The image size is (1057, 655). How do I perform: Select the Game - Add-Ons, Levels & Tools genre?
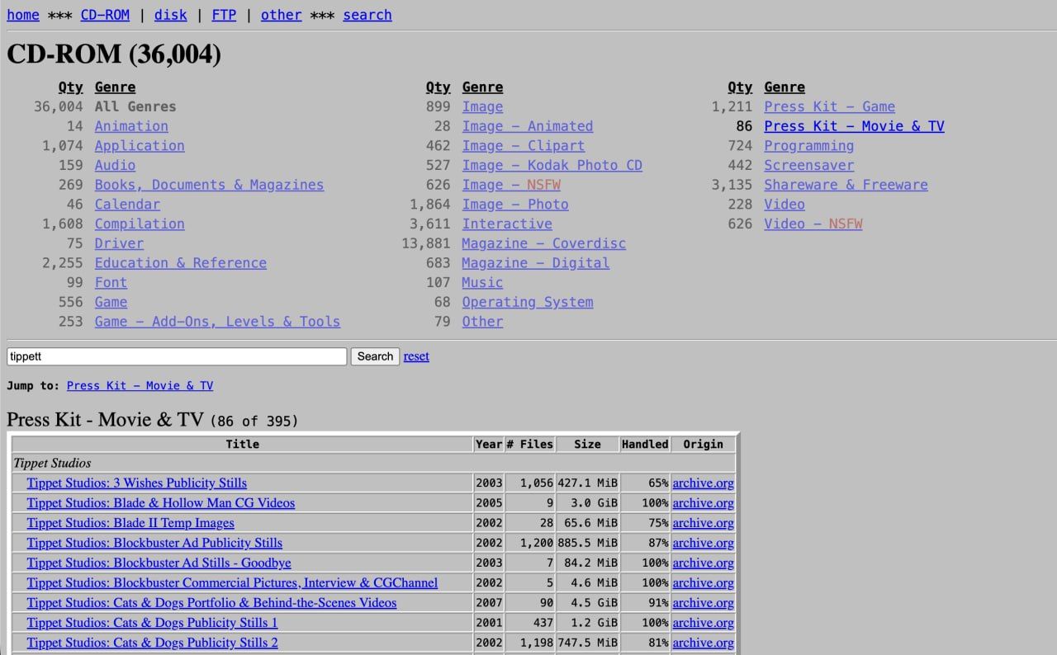pos(217,322)
